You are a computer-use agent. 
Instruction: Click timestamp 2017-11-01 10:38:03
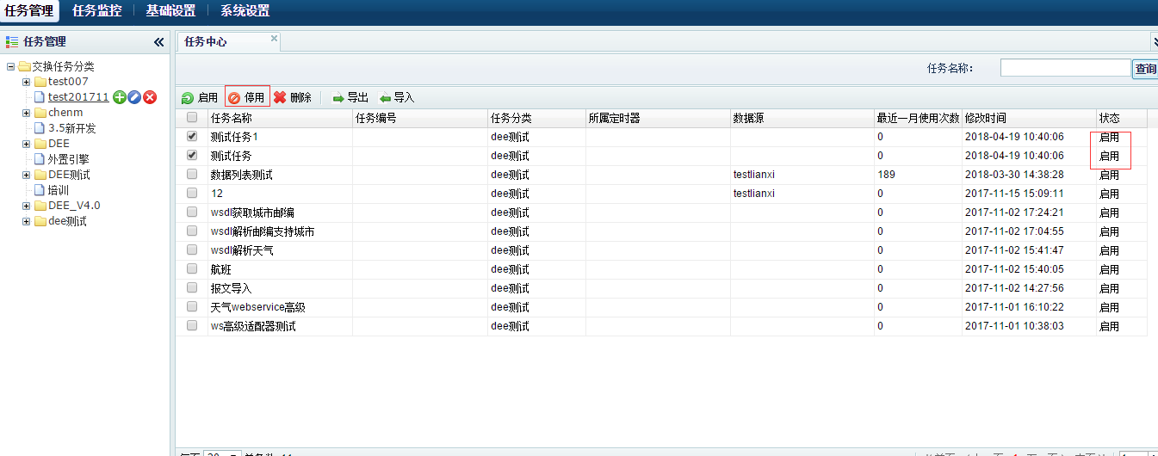pos(1014,326)
